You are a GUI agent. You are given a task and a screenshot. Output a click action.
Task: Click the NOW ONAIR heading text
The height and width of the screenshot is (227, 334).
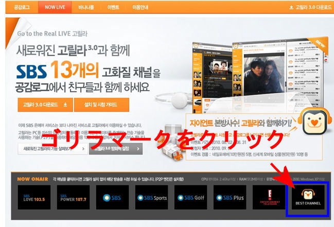point(32,179)
